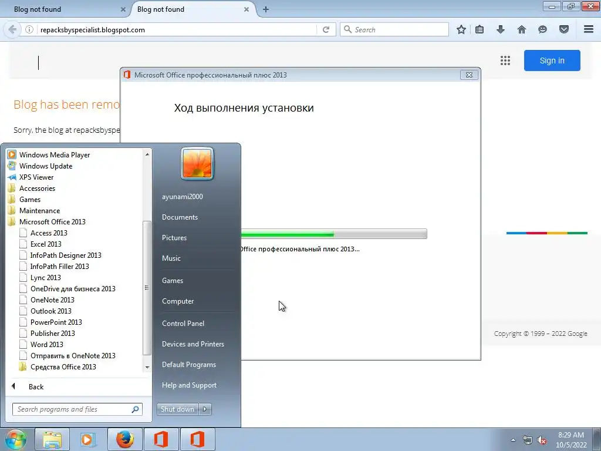
Task: Open the Google apps grid icon
Action: click(x=505, y=60)
